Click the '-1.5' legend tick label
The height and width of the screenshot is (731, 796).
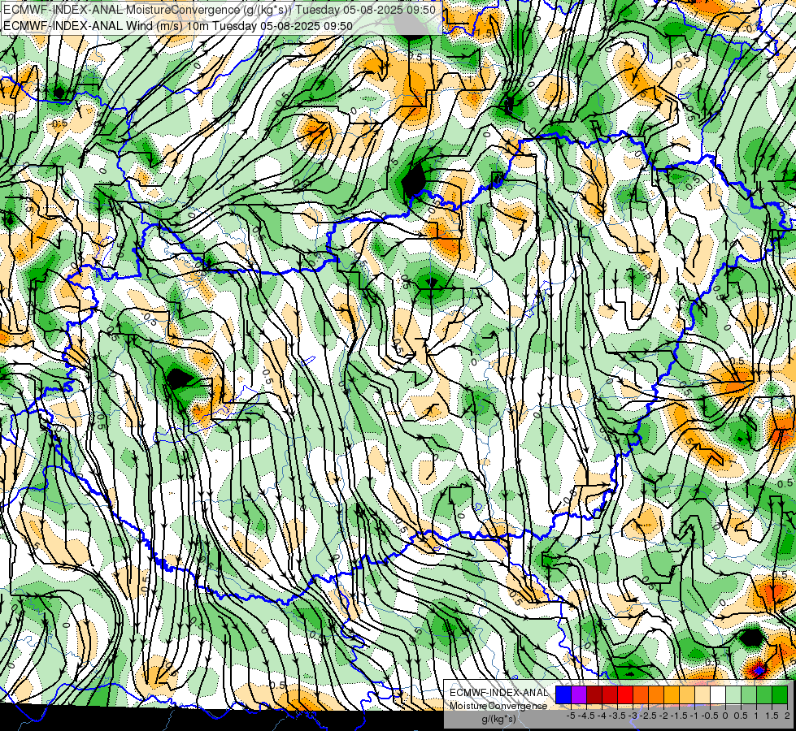(x=679, y=716)
